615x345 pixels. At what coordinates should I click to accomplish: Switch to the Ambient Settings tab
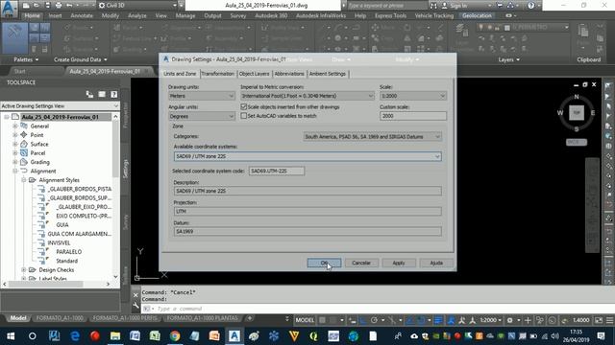point(328,74)
